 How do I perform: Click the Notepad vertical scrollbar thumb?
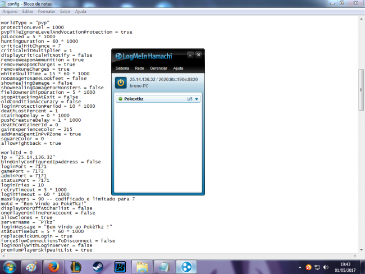(361, 90)
